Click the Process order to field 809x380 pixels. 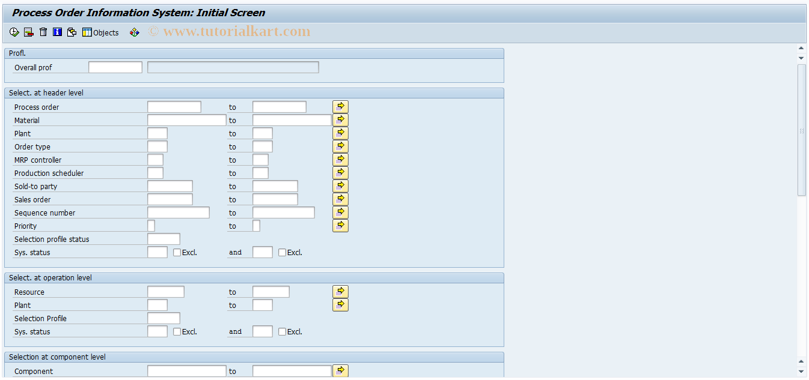(x=279, y=107)
